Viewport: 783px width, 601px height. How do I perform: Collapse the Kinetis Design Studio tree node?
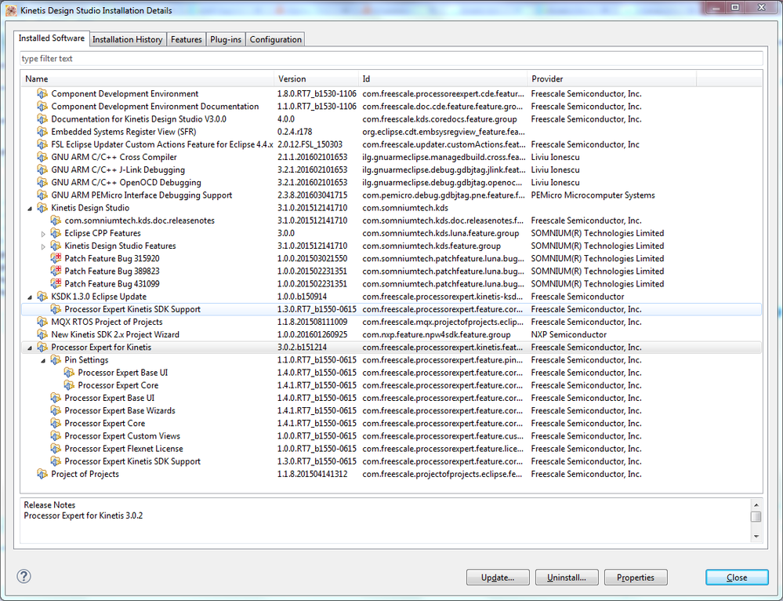point(30,209)
